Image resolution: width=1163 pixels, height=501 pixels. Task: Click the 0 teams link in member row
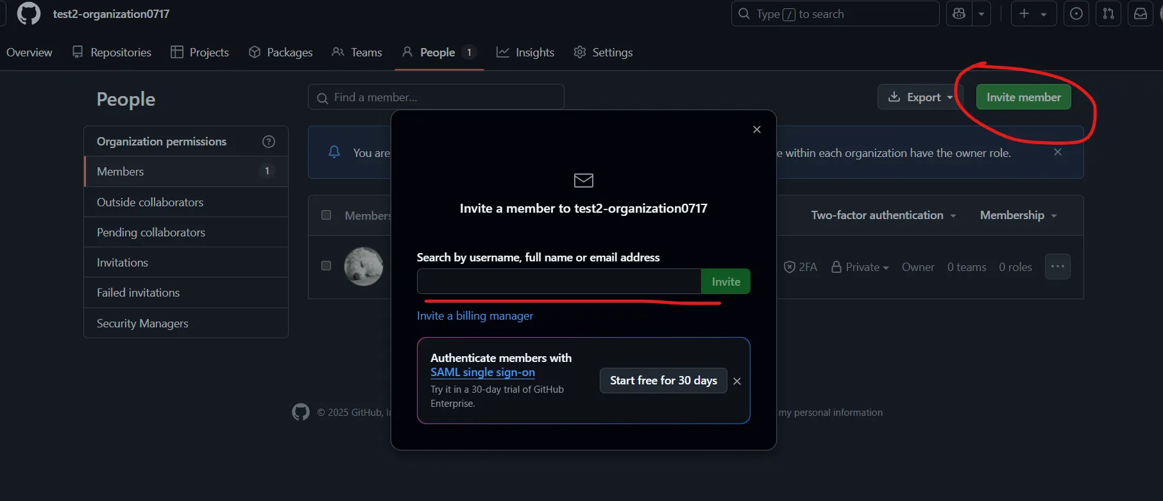pos(967,267)
